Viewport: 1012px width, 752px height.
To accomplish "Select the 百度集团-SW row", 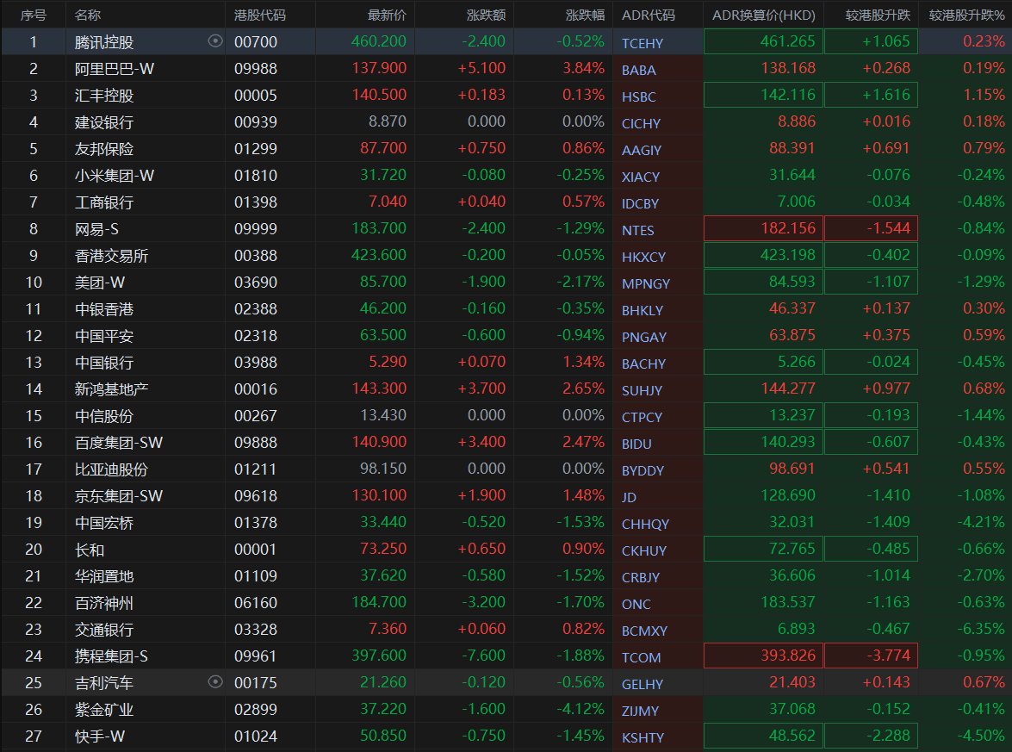I will (x=506, y=442).
